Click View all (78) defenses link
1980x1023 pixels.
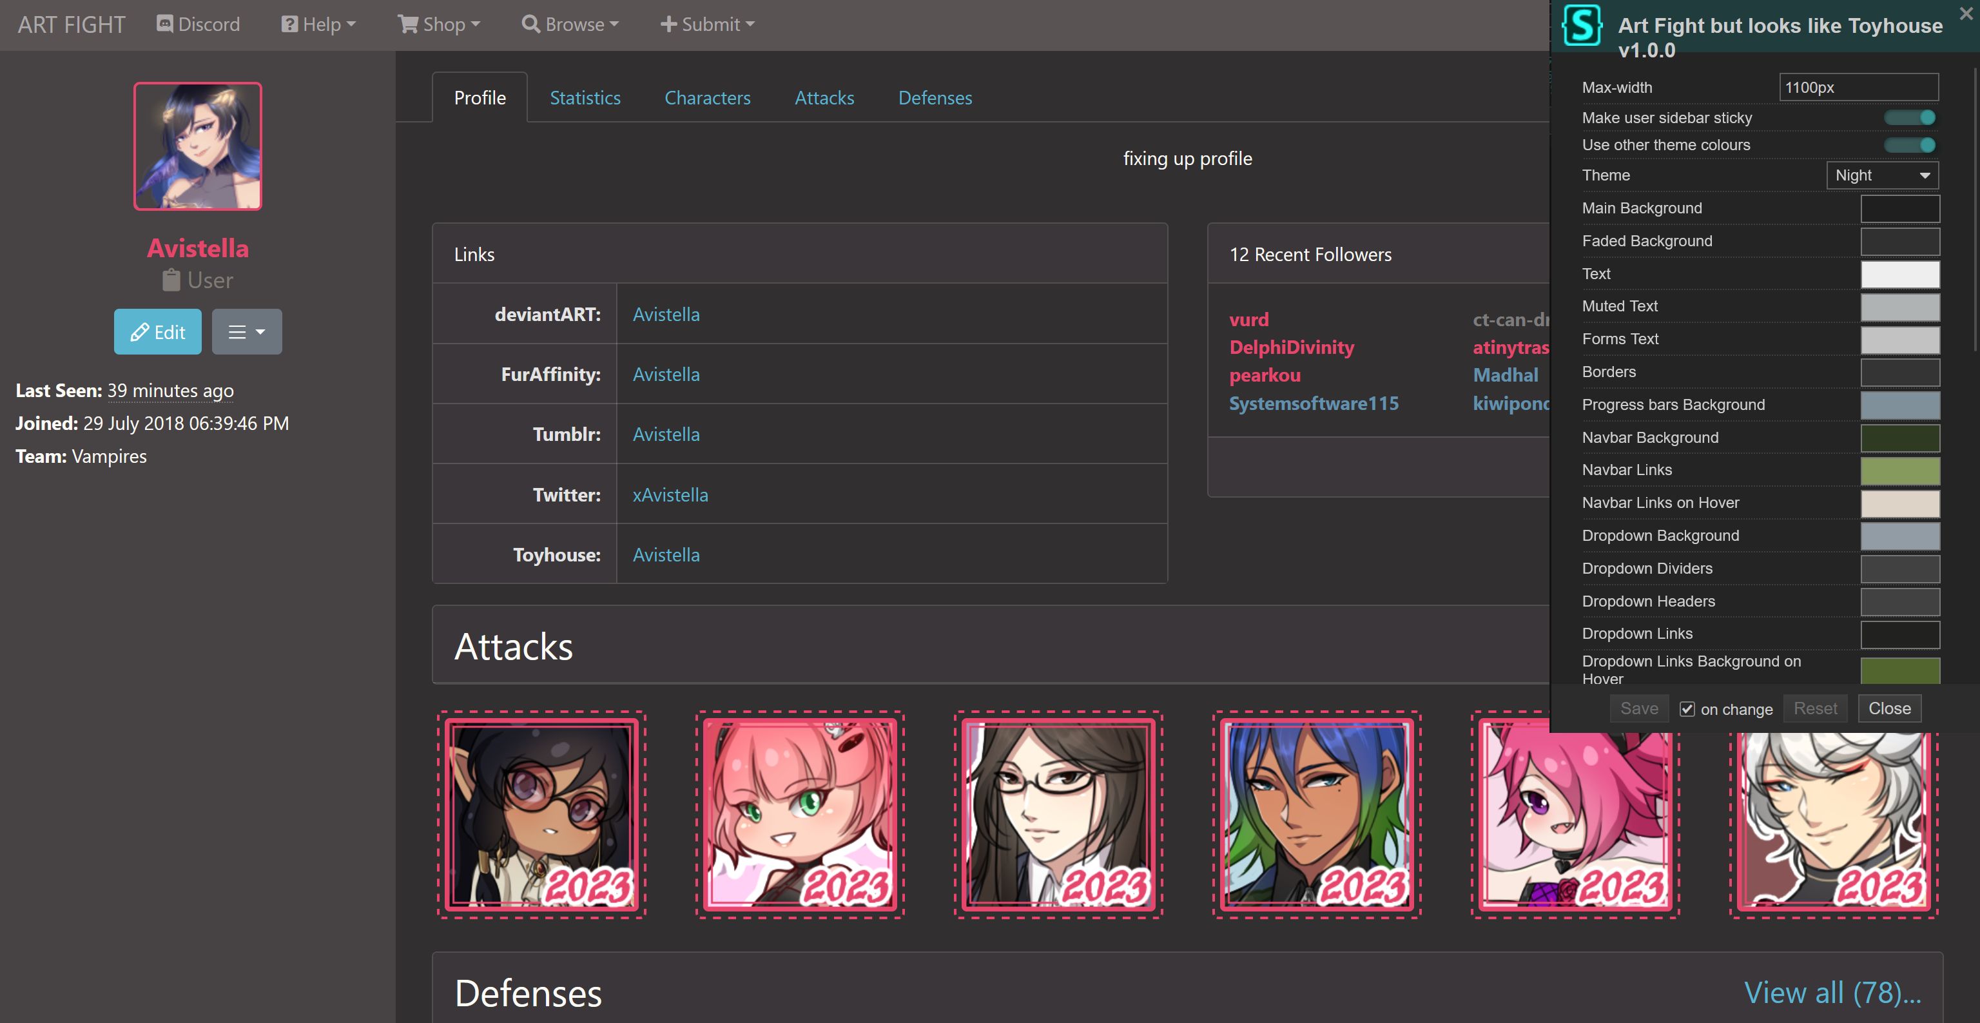[x=1832, y=993]
